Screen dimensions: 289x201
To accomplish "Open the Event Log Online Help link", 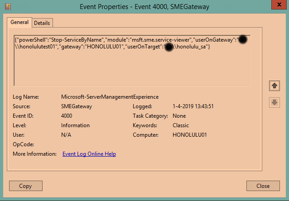I will (89, 154).
